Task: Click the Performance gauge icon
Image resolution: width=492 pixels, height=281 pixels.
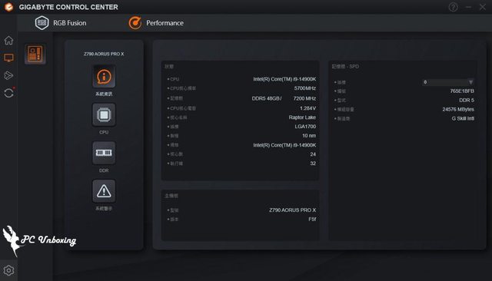Action: pos(135,23)
